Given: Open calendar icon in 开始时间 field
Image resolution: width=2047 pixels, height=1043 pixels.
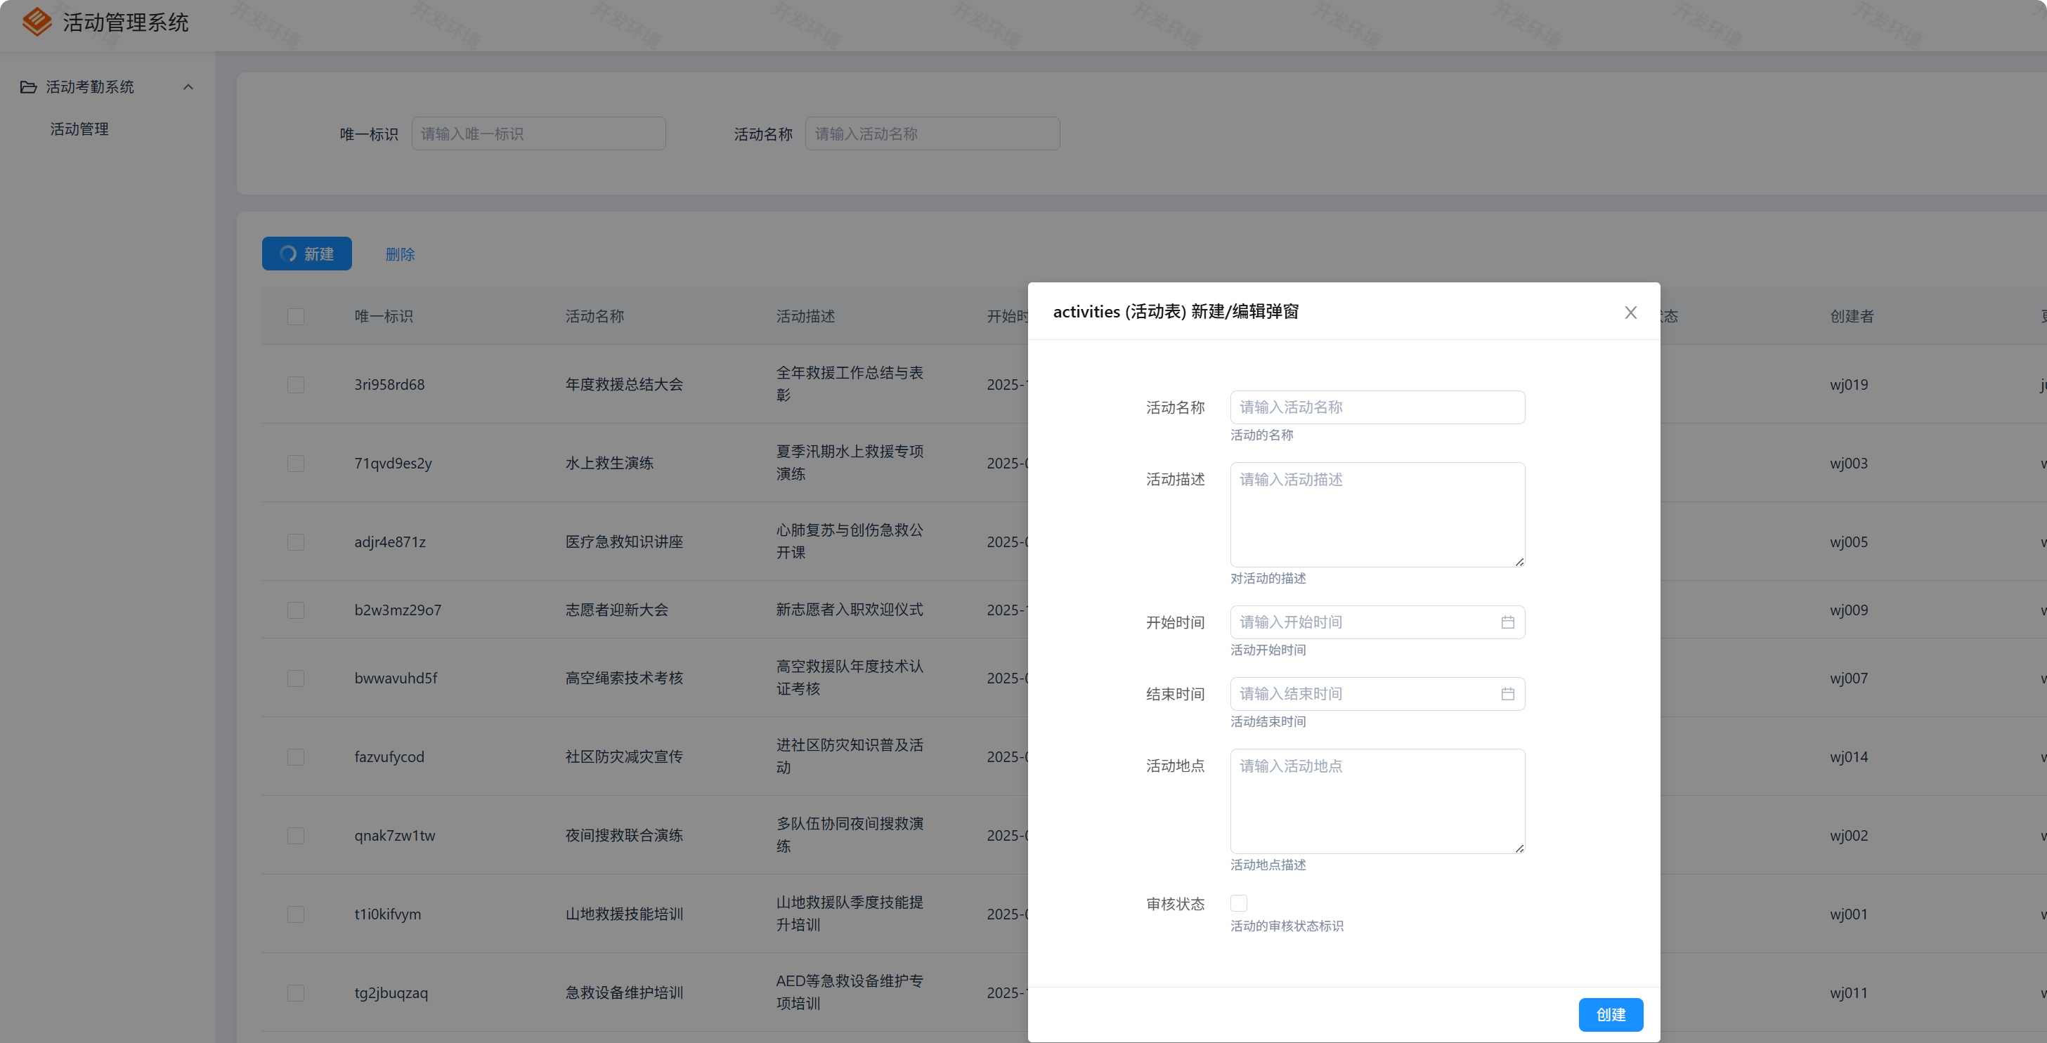Looking at the screenshot, I should (1507, 622).
